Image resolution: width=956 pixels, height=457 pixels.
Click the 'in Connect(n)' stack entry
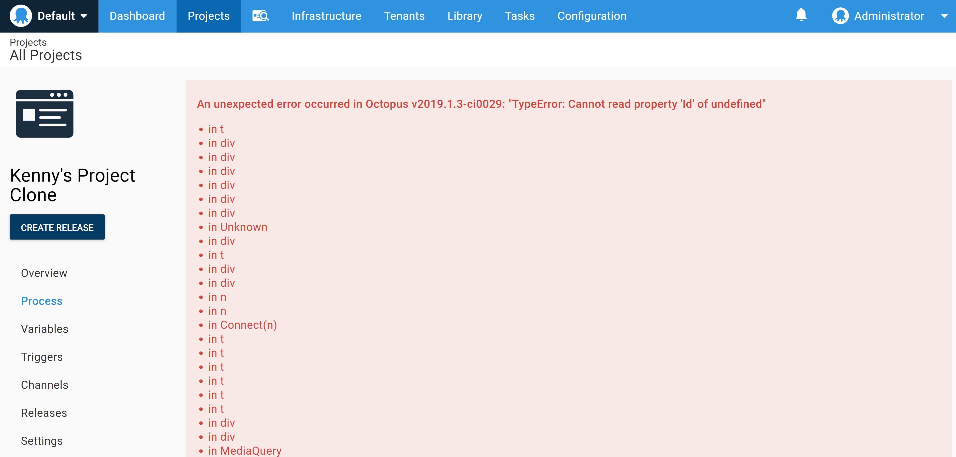click(242, 325)
